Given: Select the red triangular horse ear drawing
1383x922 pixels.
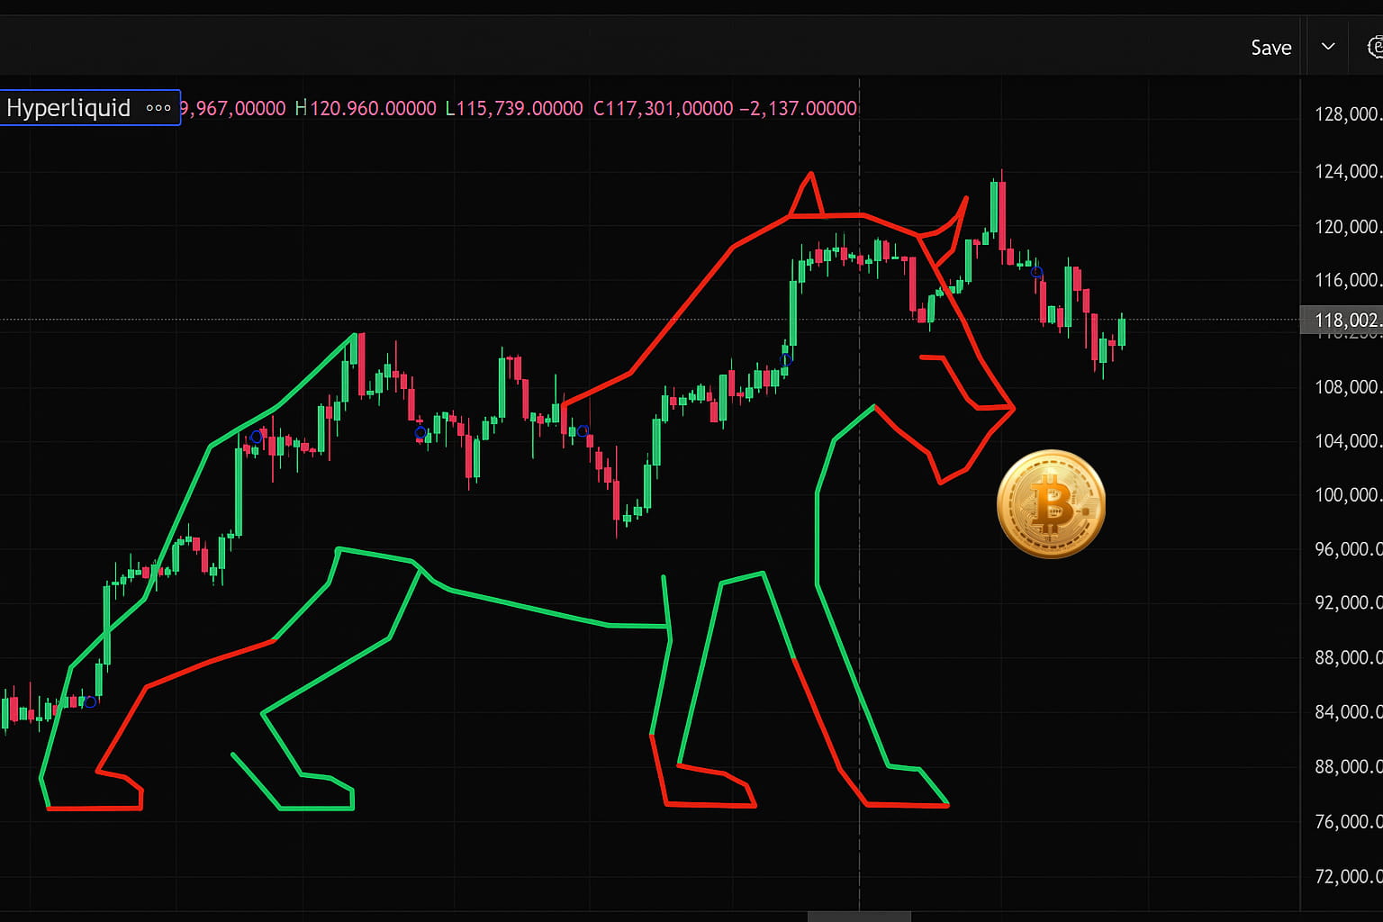Looking at the screenshot, I should coord(808,195).
